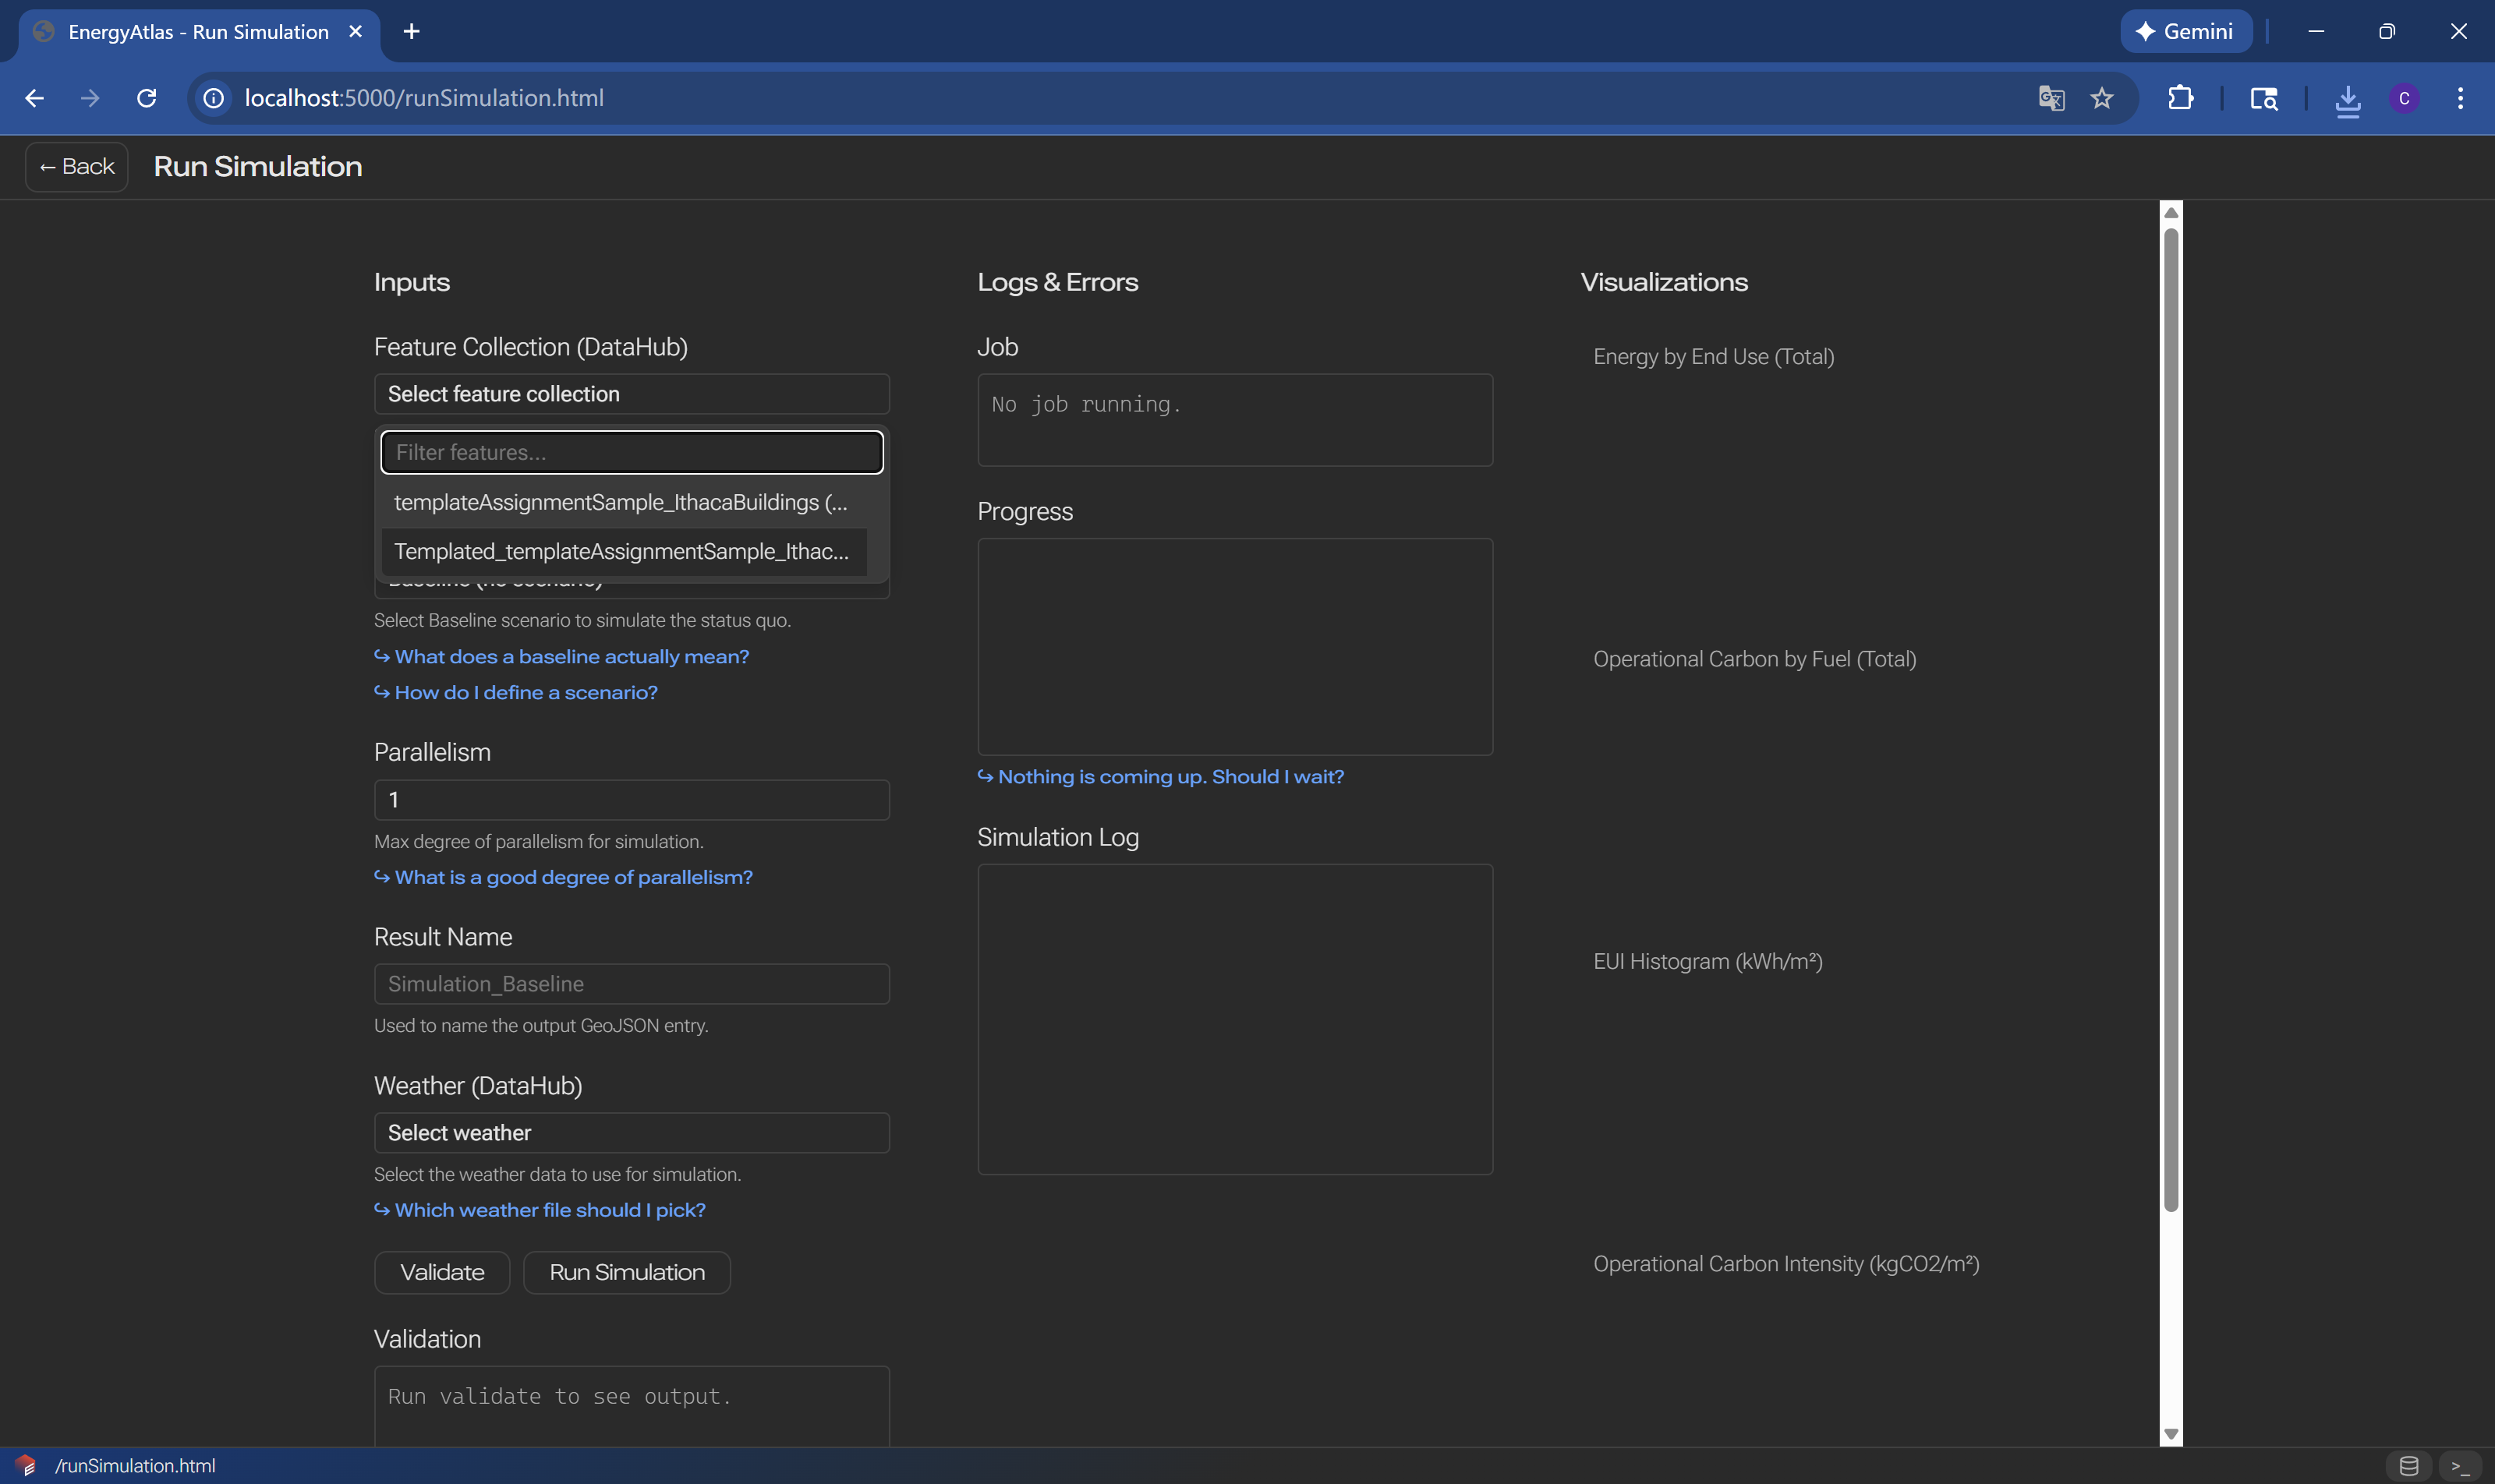
Task: Open the Gemini button
Action: (2186, 31)
